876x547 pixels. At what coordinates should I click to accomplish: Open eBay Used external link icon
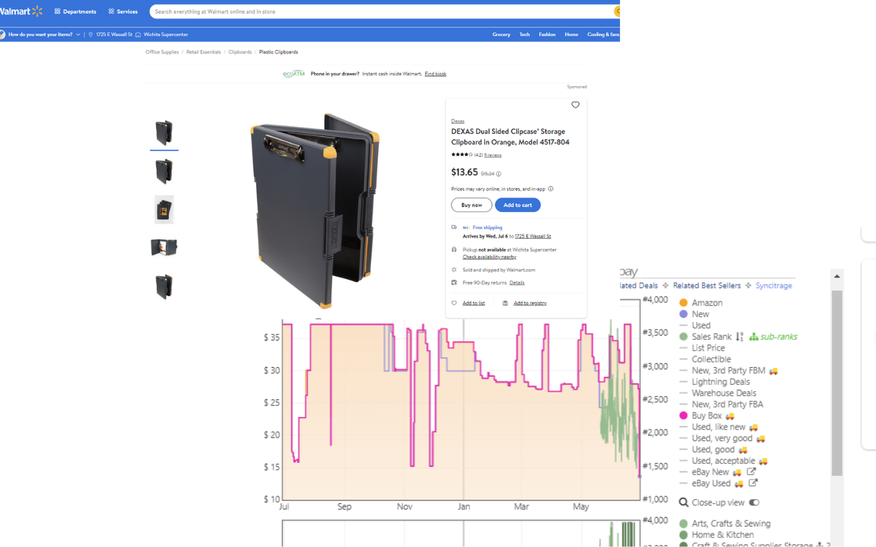tap(753, 483)
